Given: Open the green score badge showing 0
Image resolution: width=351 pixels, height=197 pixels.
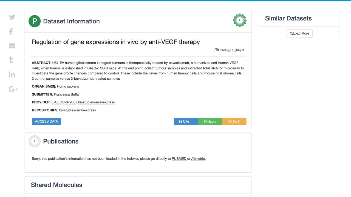Looking at the screenshot, I should click(240, 20).
